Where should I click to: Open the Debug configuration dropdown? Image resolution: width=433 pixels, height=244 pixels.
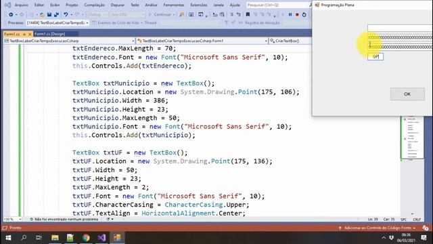(98, 14)
